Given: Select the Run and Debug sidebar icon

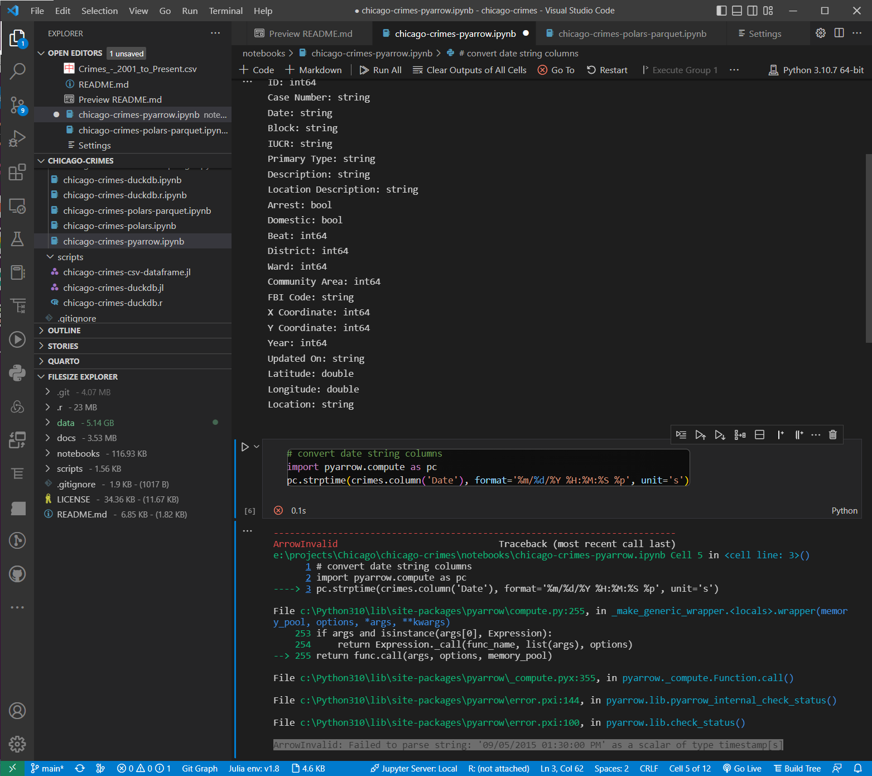Looking at the screenshot, I should click(17, 138).
